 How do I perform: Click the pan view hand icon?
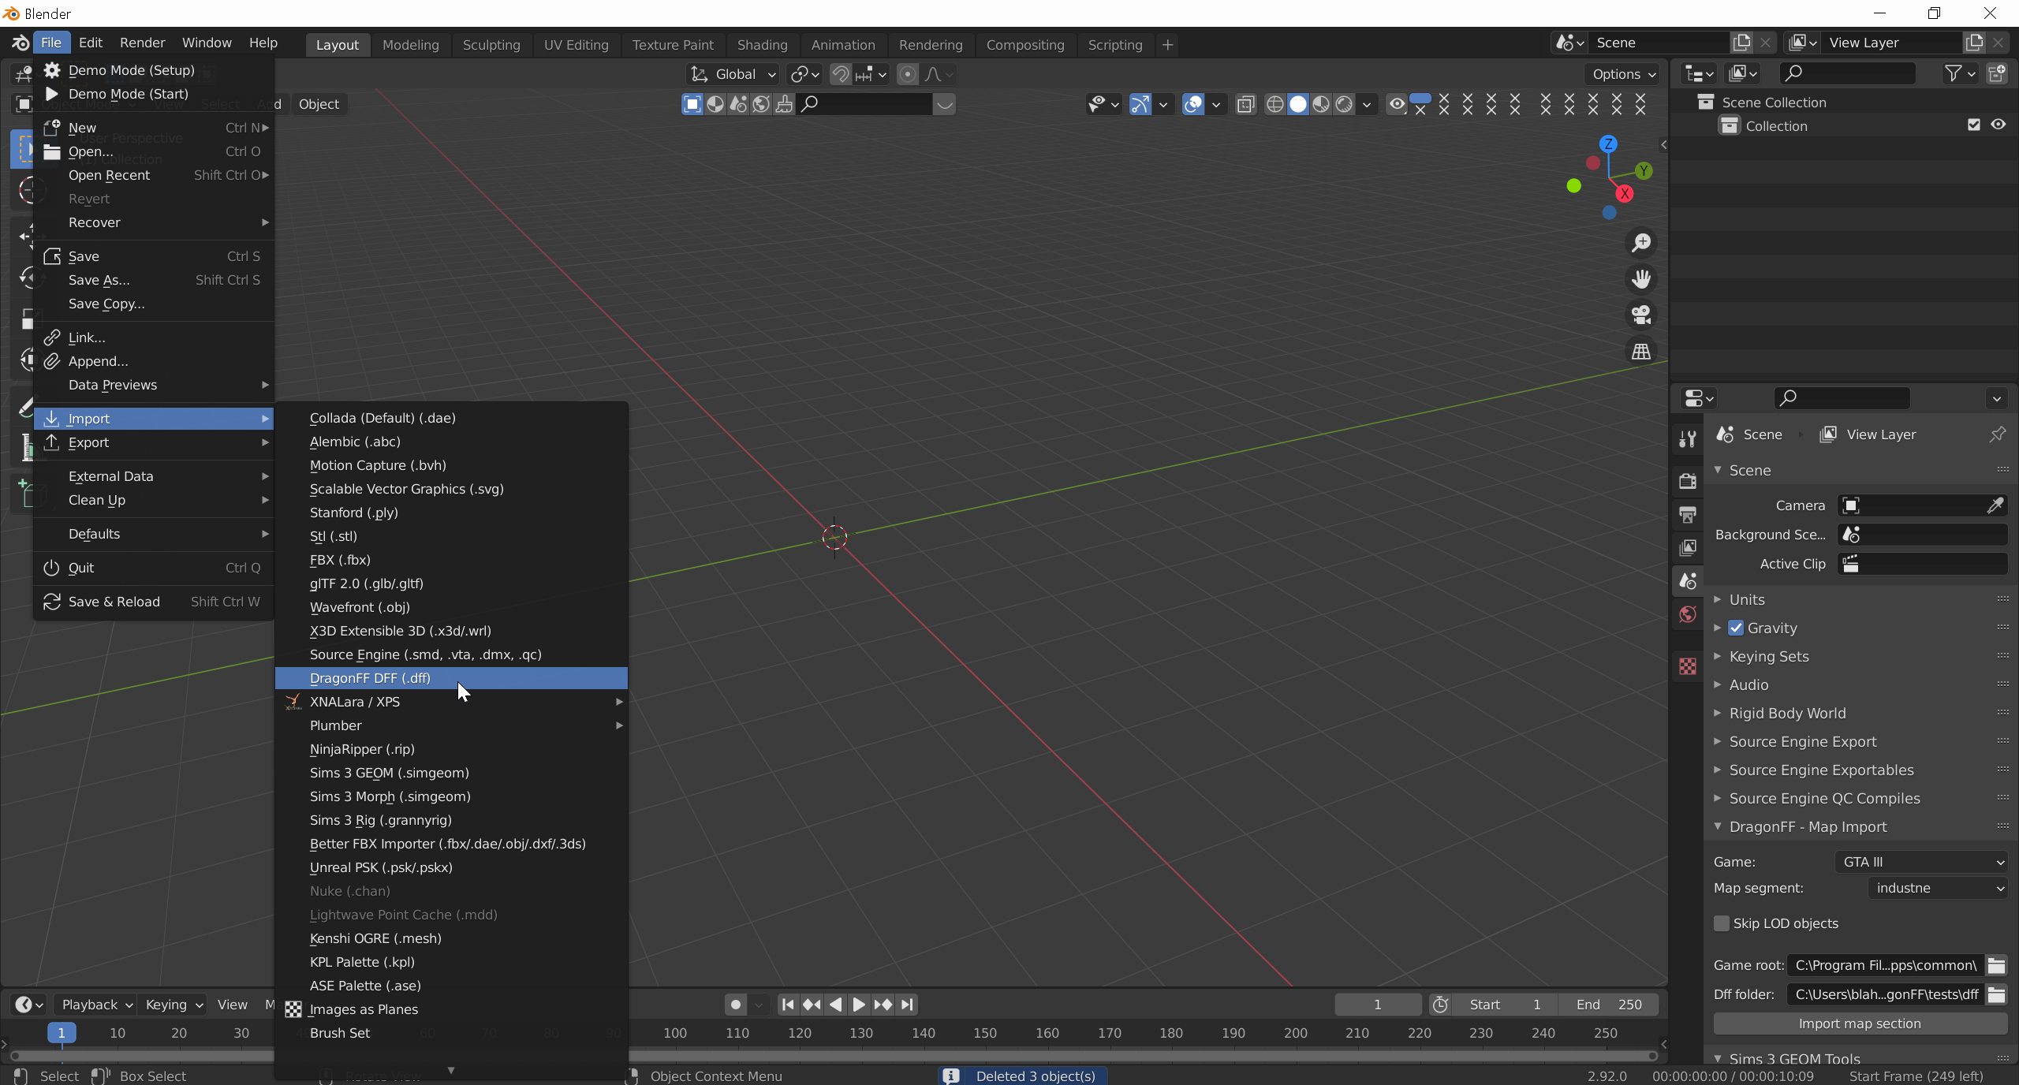click(1641, 279)
